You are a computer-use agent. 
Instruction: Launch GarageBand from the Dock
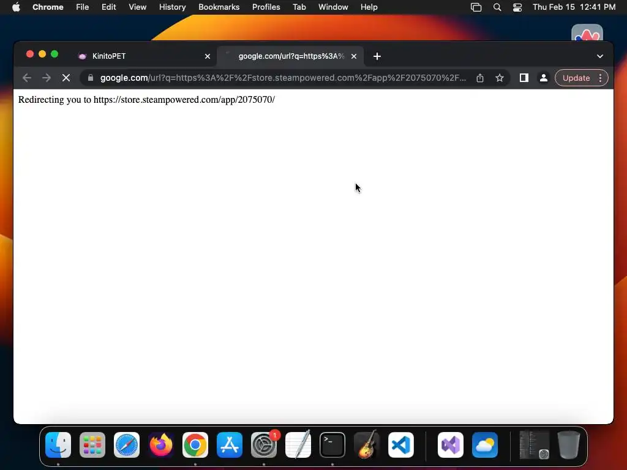[x=367, y=445]
